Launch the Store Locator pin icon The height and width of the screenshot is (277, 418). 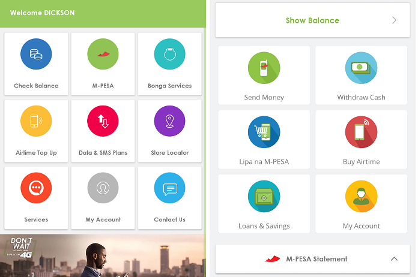tap(169, 121)
